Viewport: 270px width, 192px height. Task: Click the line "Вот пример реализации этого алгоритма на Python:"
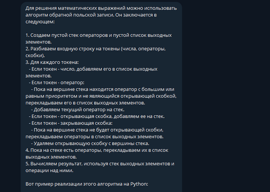86,184
